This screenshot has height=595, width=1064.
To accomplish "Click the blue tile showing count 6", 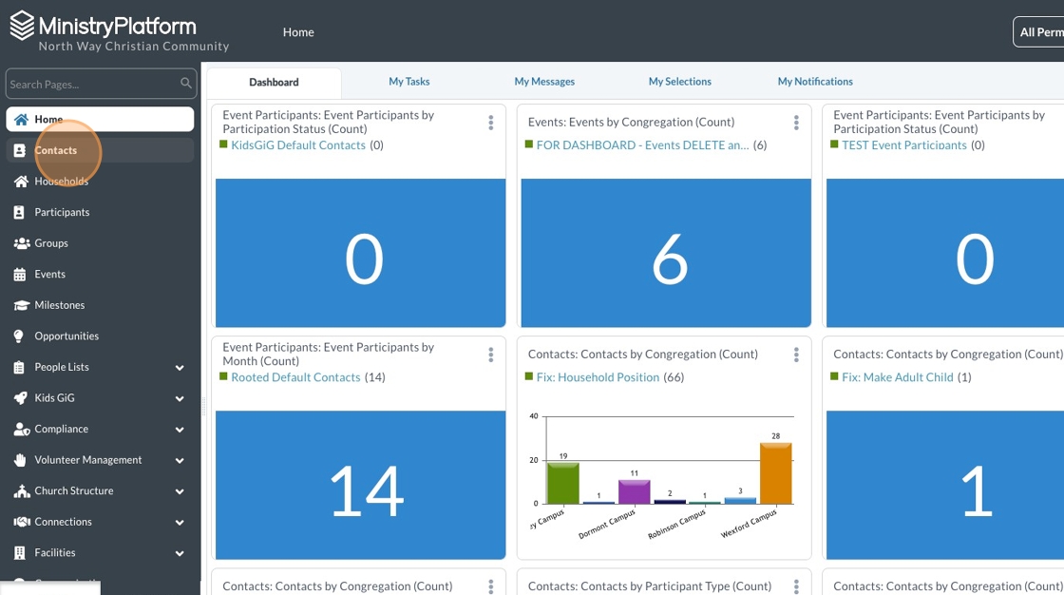I will point(666,253).
